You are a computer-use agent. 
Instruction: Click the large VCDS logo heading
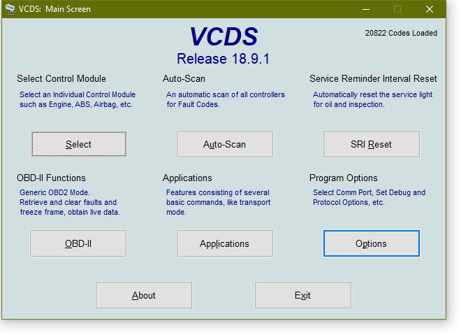point(224,36)
